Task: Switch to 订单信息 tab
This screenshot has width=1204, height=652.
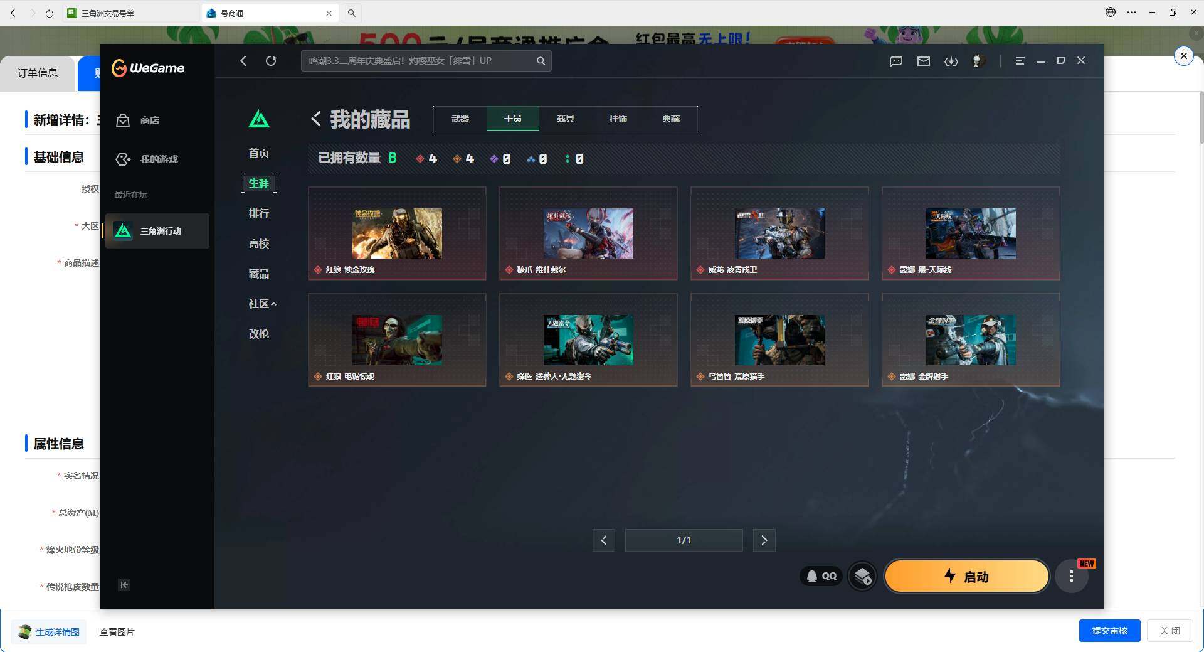Action: pyautogui.click(x=38, y=73)
